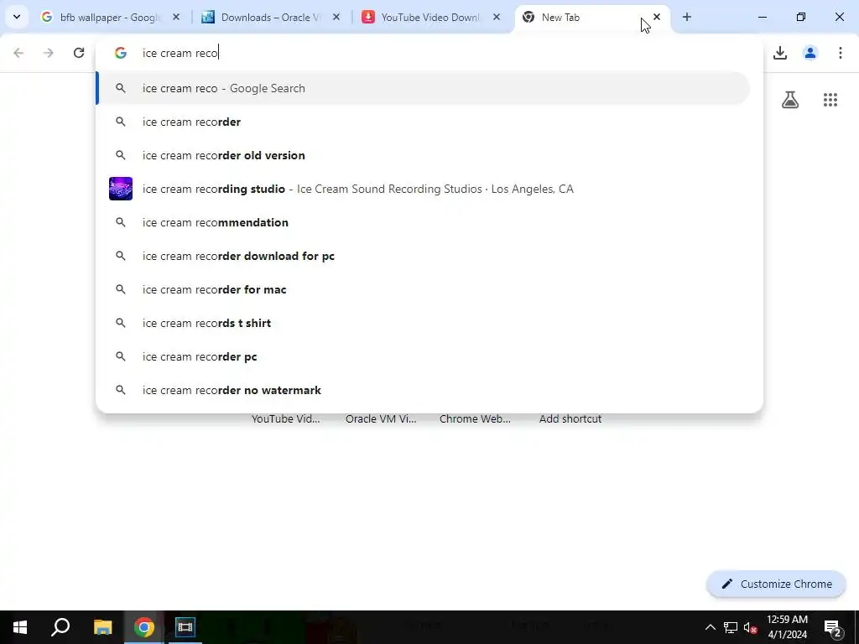Open the tab search dropdown arrow
Screen dimensions: 859x644
pyautogui.click(x=17, y=17)
